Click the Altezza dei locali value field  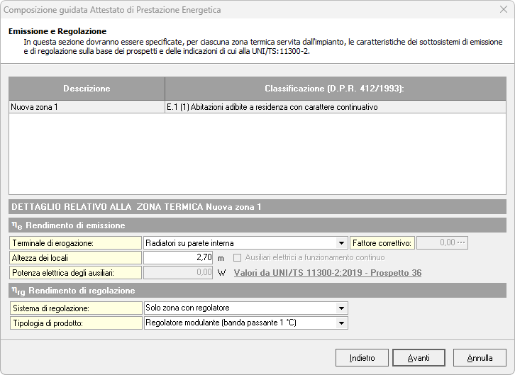point(178,257)
